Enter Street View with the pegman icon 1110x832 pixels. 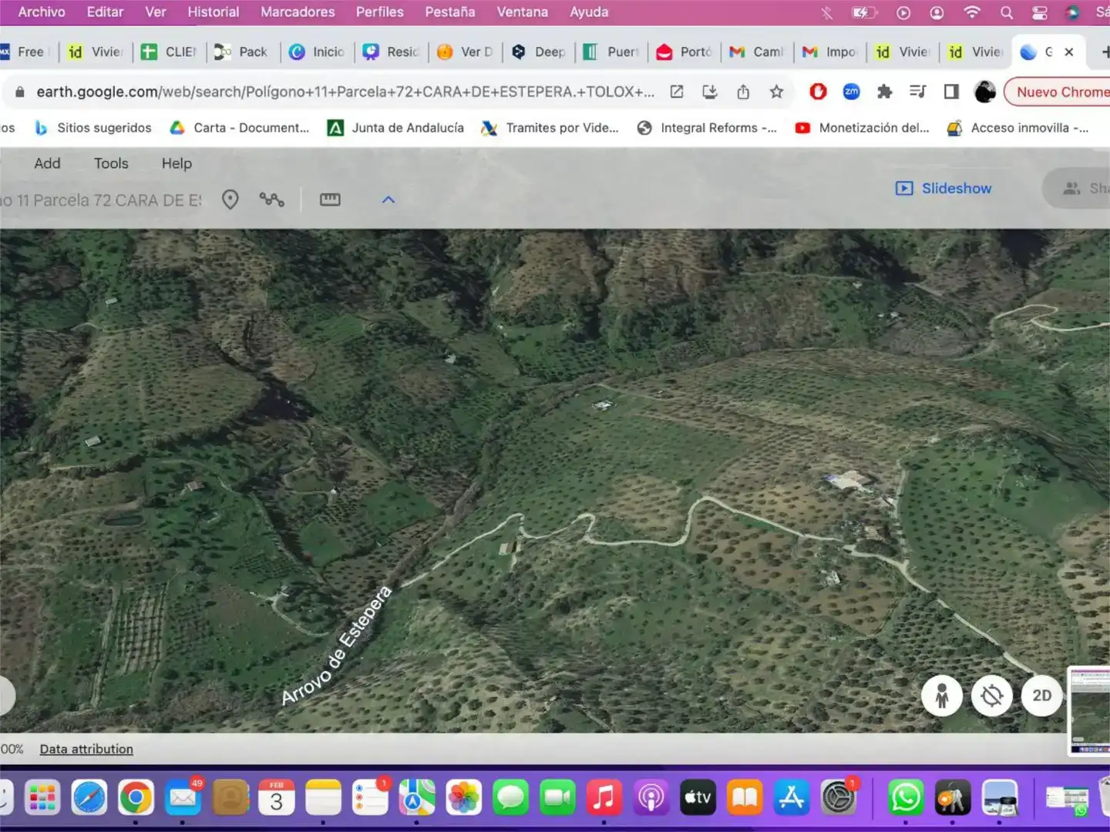942,696
